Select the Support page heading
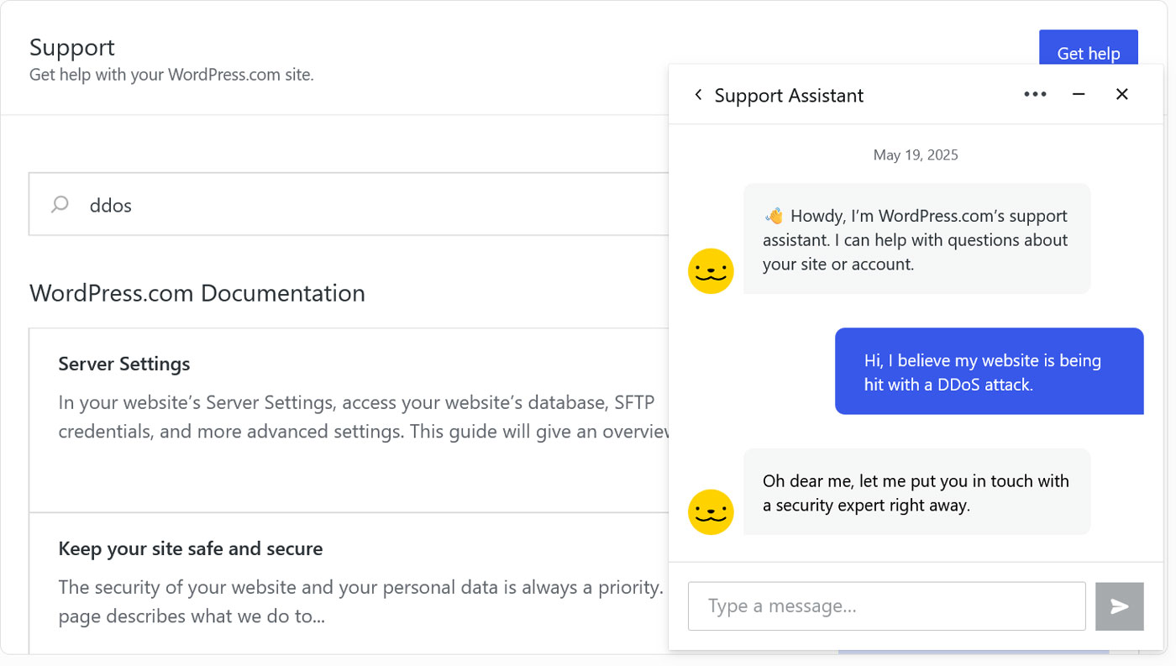 [71, 47]
